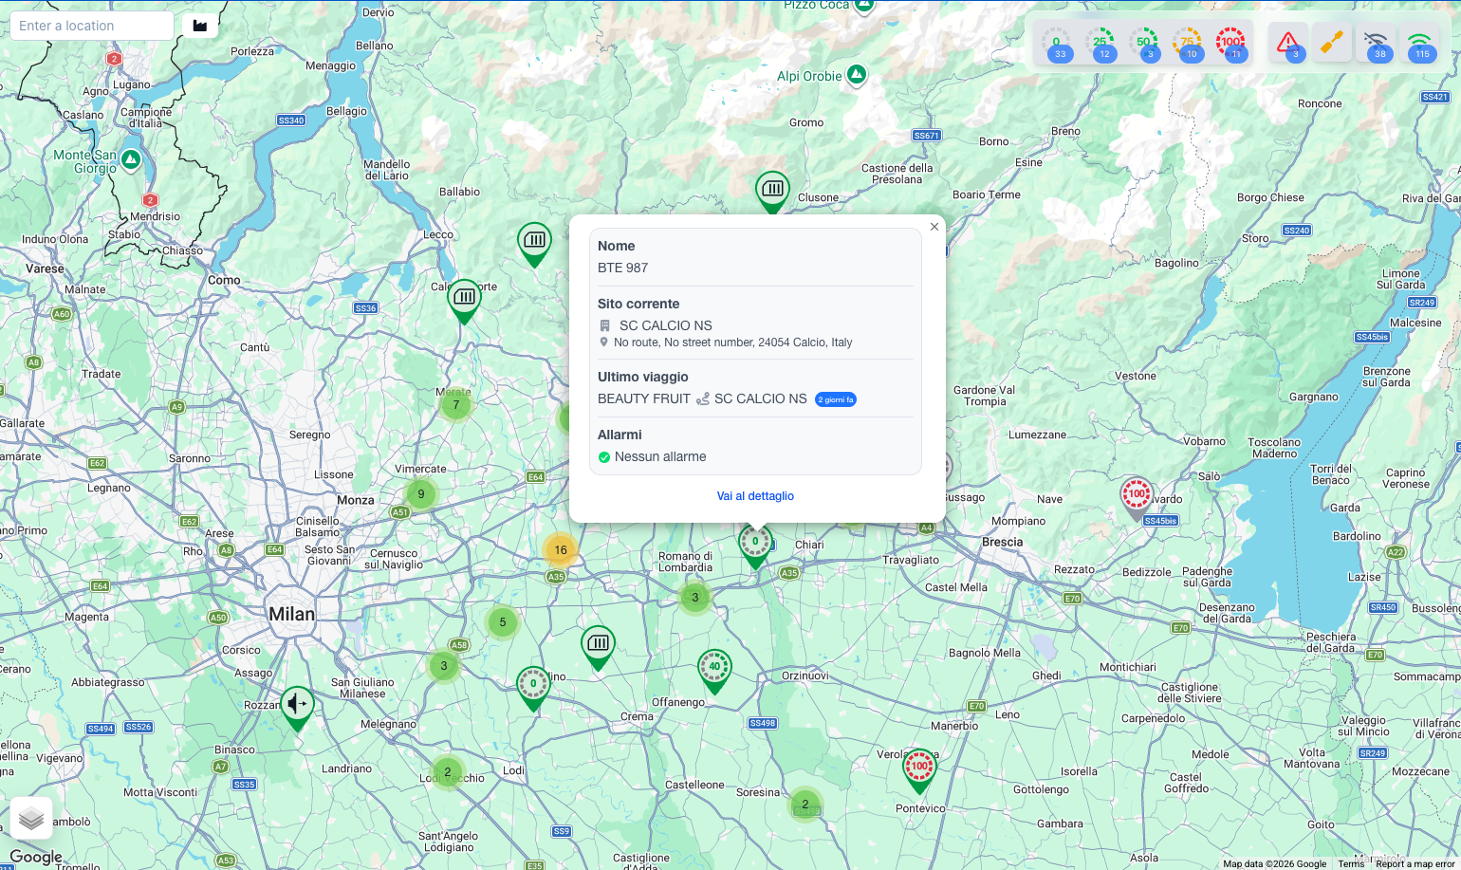The width and height of the screenshot is (1461, 870).
Task: Click Report a map error link
Action: click(x=1416, y=863)
